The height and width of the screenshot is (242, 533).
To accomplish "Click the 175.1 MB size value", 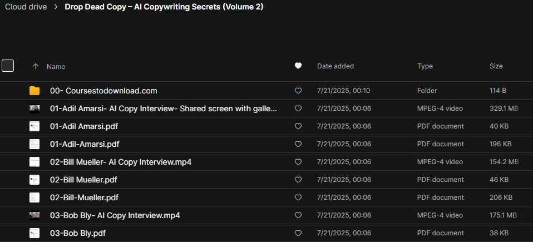I will tap(503, 215).
